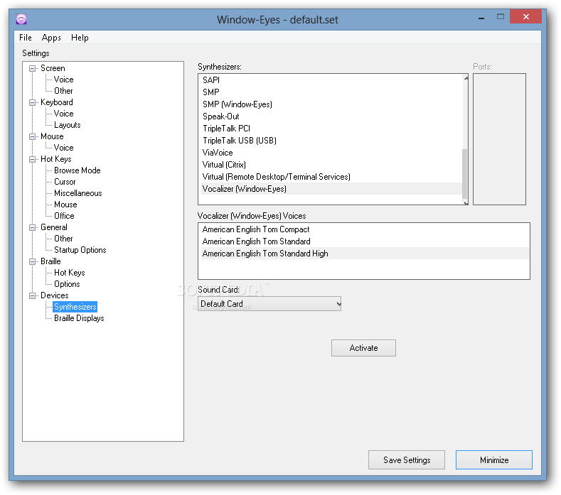Screen dimensions: 561x495
Task: Close the Window-Eyes window
Action: 525,16
